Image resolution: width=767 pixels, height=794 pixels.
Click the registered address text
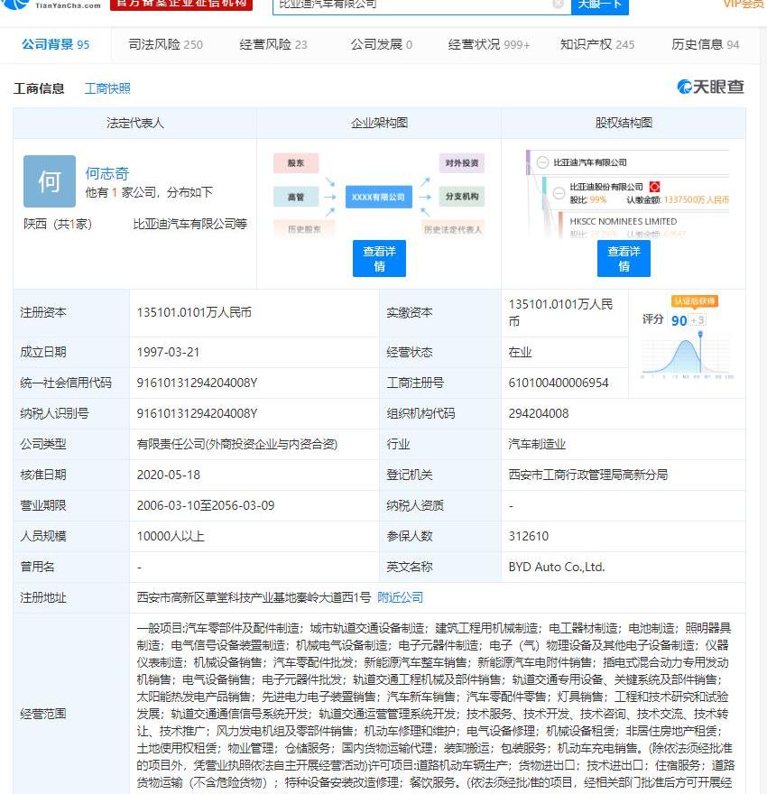[254, 597]
